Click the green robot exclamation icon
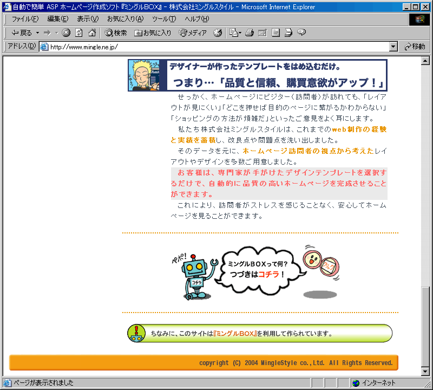The height and width of the screenshot is (390, 433). coord(136,333)
